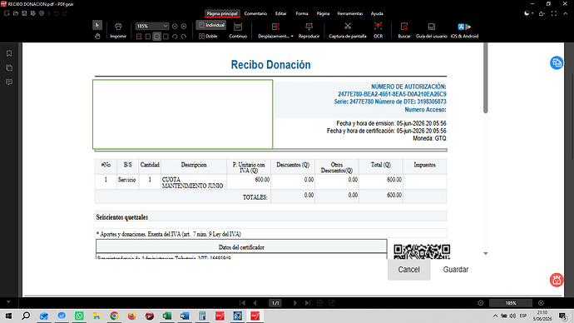Rotate page counterclockwise

pyautogui.click(x=175, y=37)
